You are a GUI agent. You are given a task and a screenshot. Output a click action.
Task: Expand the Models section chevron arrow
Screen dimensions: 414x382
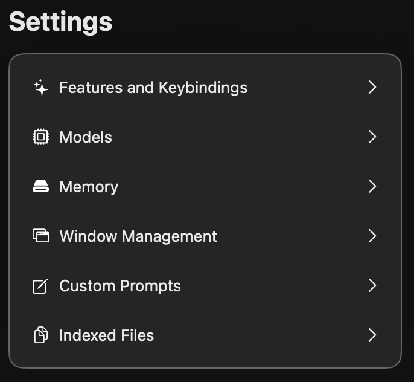[x=372, y=137]
